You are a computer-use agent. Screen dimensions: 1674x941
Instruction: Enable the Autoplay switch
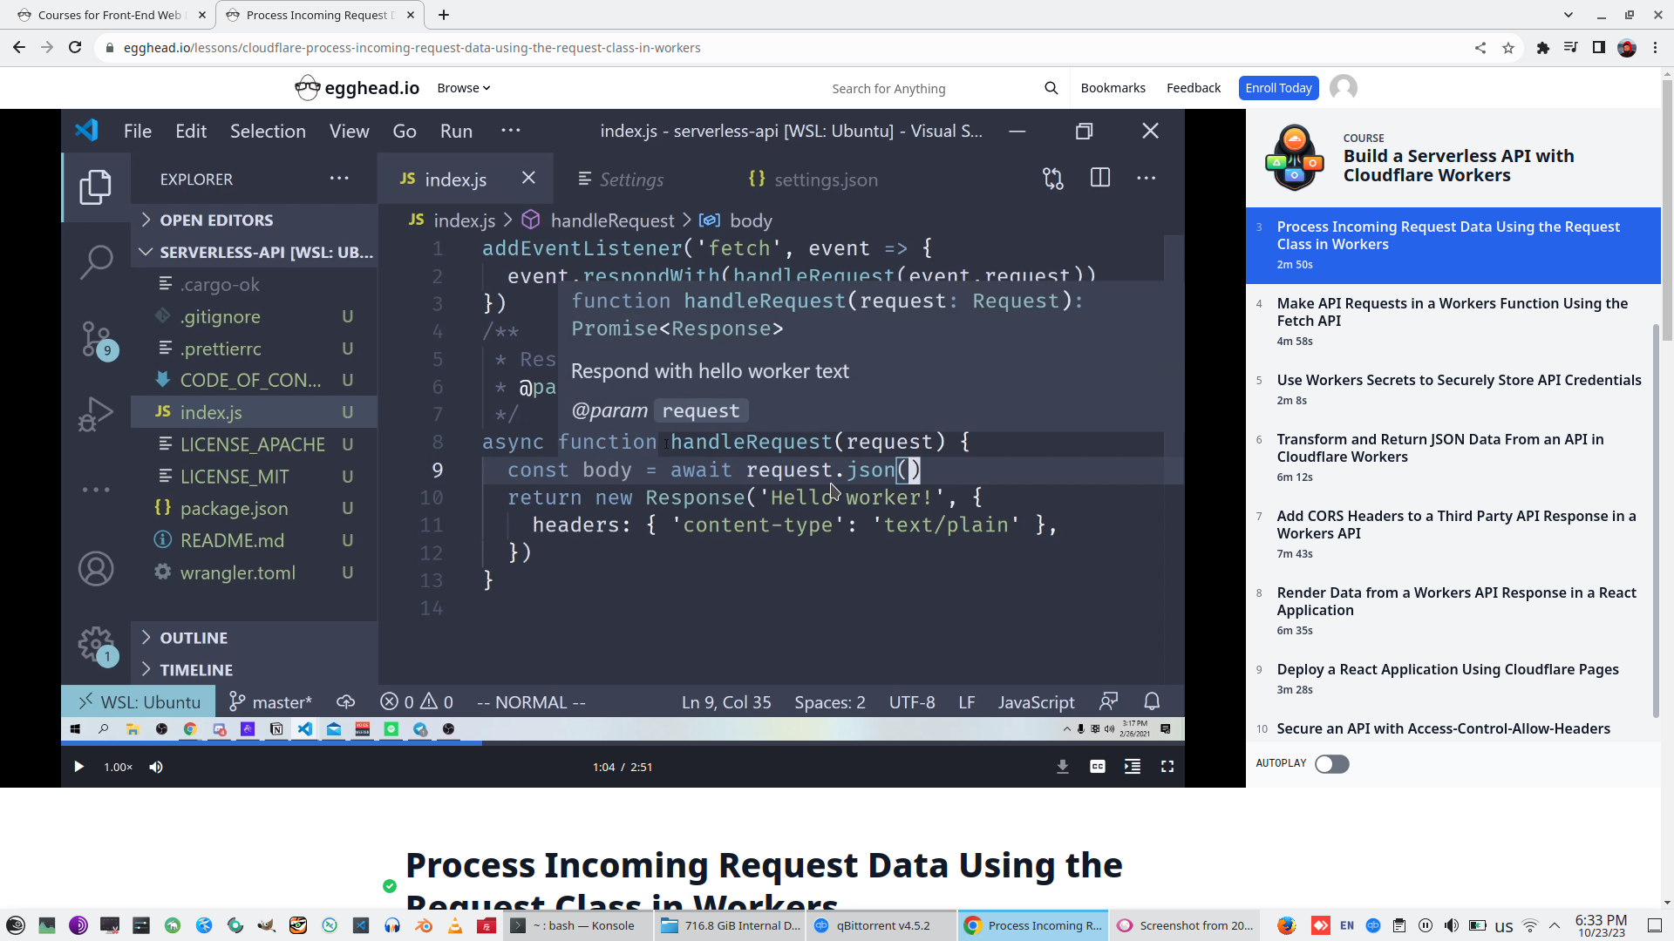pyautogui.click(x=1331, y=764)
